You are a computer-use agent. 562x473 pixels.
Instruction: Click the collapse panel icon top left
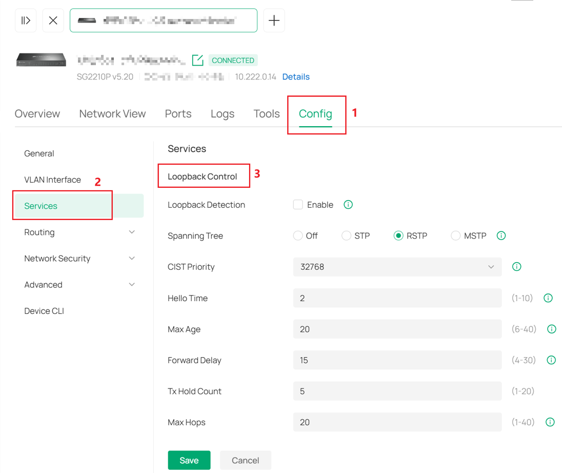pyautogui.click(x=25, y=20)
